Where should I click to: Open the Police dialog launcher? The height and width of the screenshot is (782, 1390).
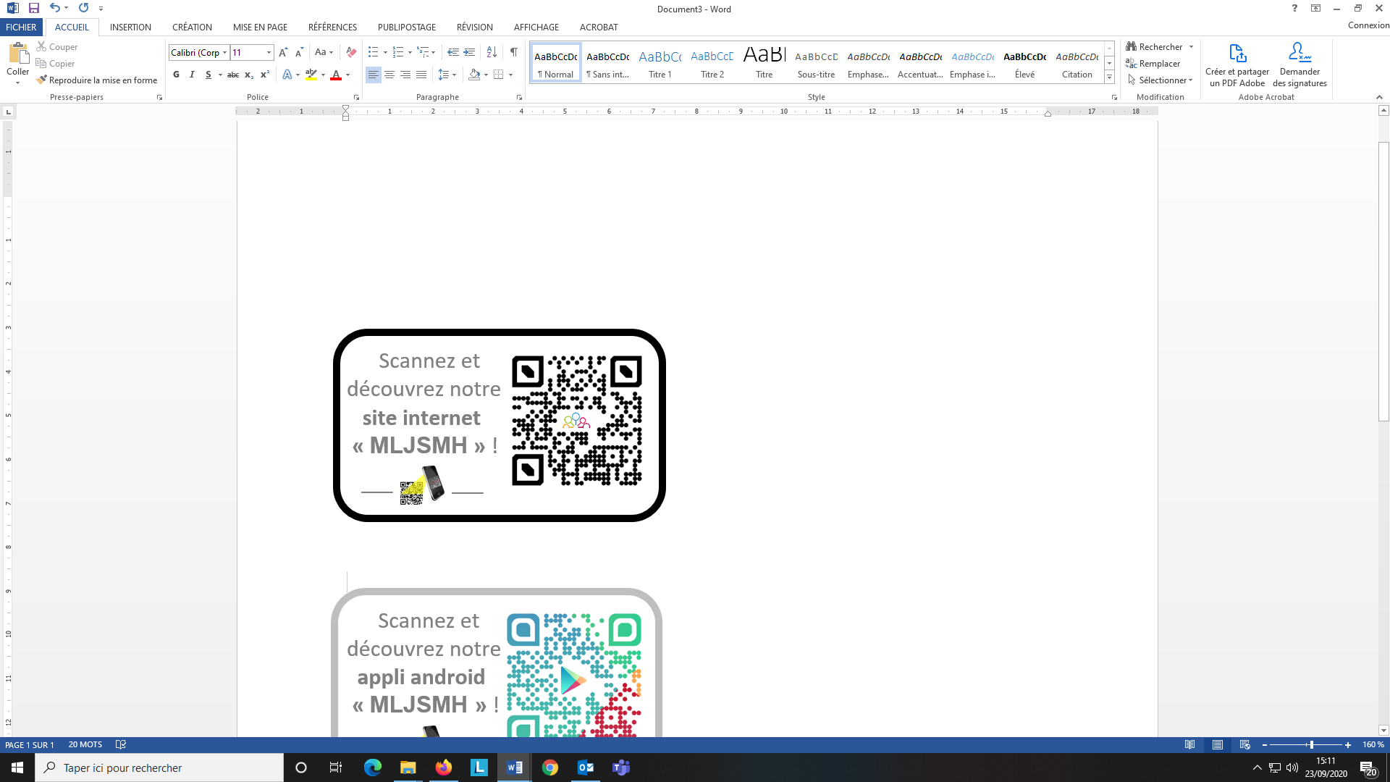click(x=356, y=97)
